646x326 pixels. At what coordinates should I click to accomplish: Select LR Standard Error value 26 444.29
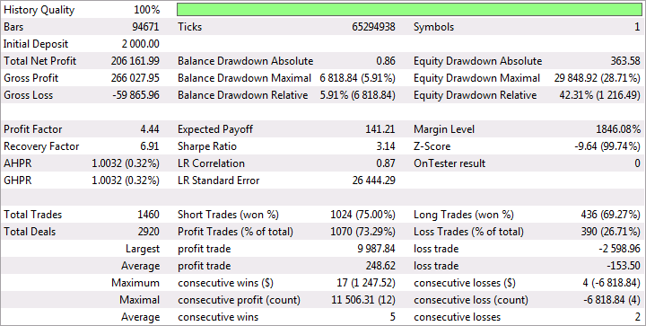click(x=373, y=181)
